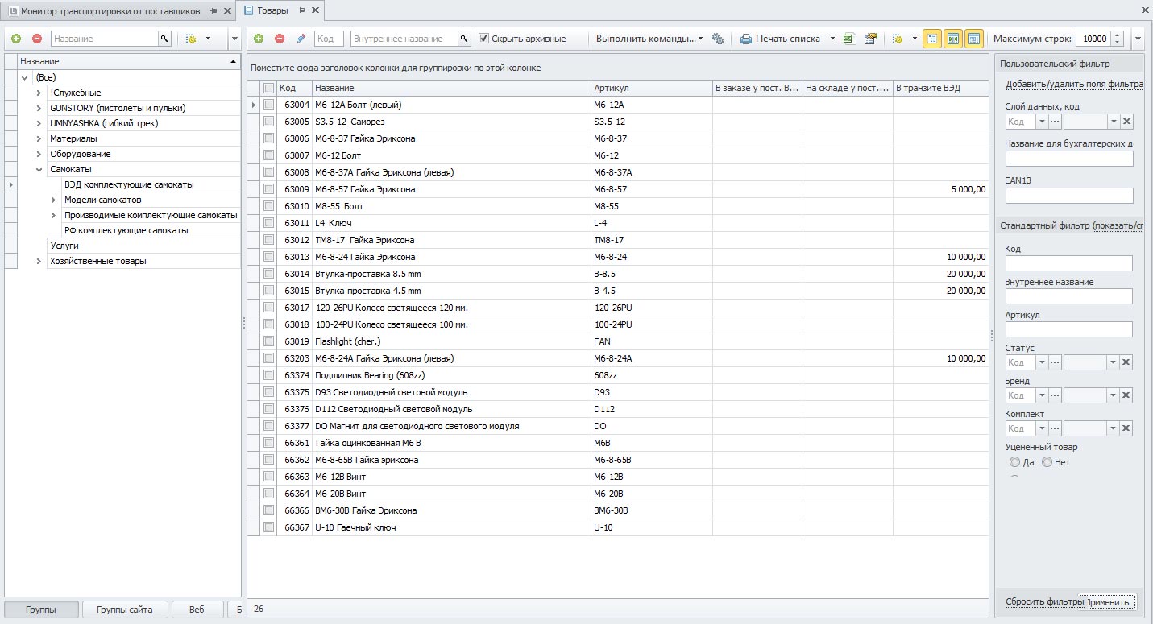Screen dimensions: 1153x624
Task: Collapse the Самокаты tree group
Action: click(39, 169)
